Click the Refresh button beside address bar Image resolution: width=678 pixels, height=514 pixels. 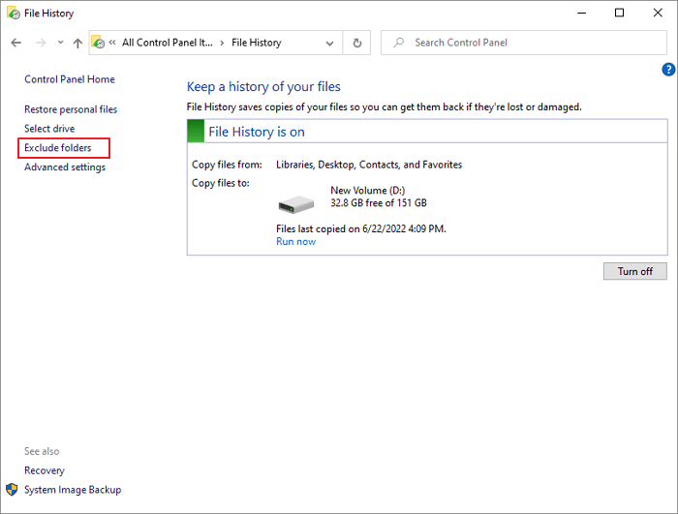pyautogui.click(x=357, y=43)
